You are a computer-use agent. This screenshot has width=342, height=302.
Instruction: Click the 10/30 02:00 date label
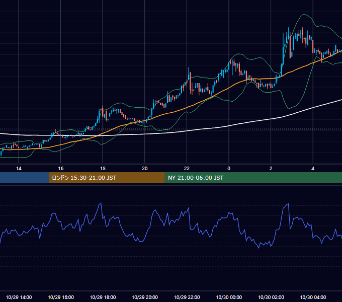click(271, 297)
